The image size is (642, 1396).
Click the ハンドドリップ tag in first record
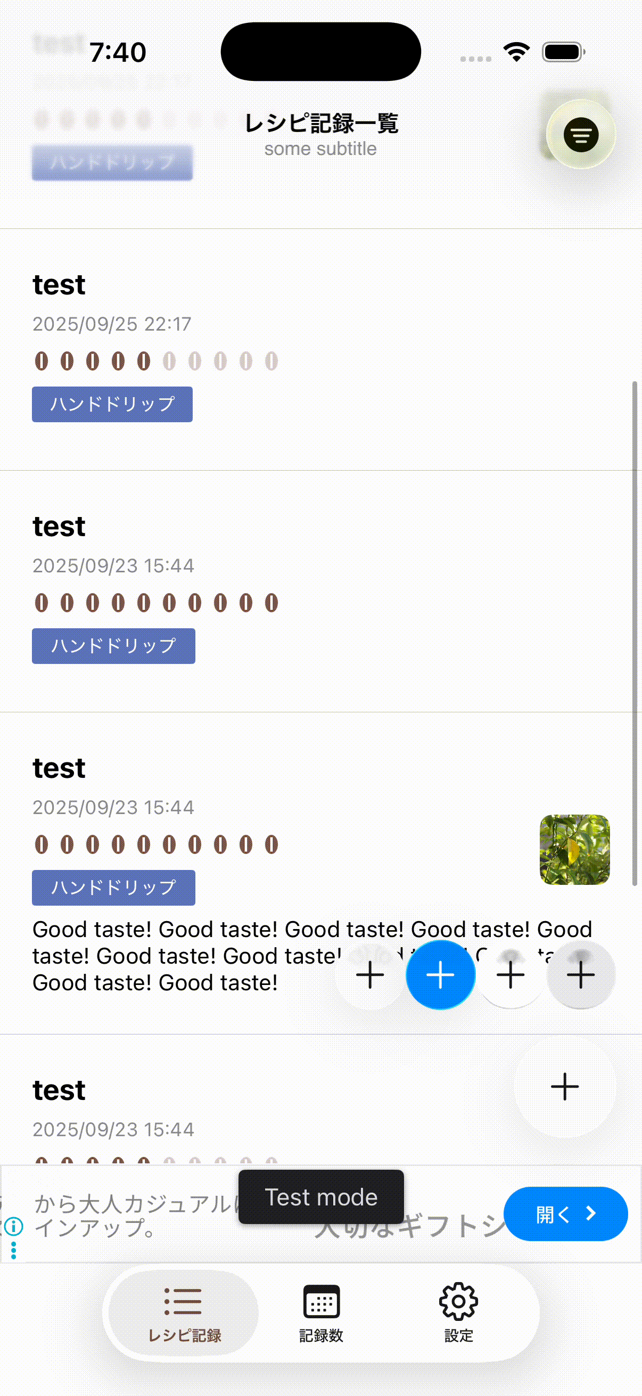(112, 404)
